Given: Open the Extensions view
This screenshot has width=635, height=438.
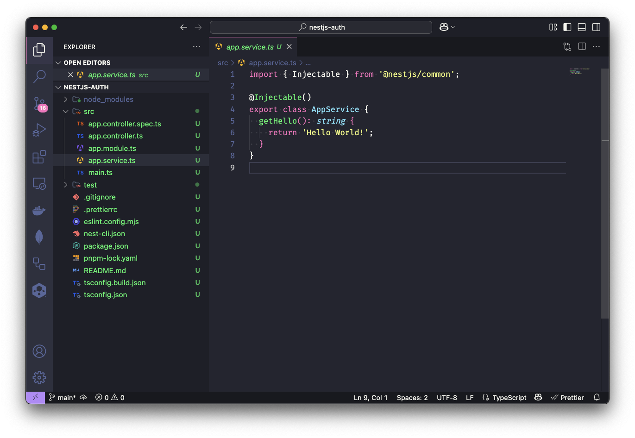Looking at the screenshot, I should [x=39, y=157].
